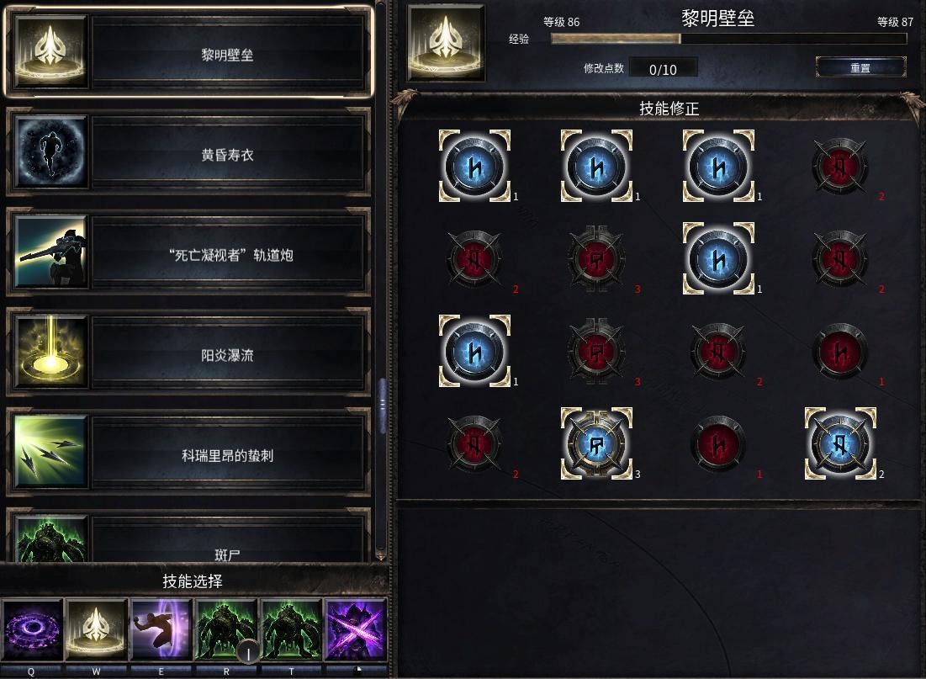This screenshot has width=926, height=679.
Task: Choose the 阳炎瀑流 skill in list
Action: click(x=189, y=353)
